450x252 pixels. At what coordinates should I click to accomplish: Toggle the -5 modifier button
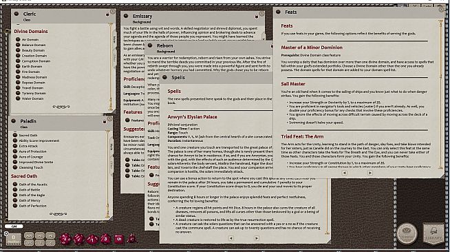[x=50, y=243]
